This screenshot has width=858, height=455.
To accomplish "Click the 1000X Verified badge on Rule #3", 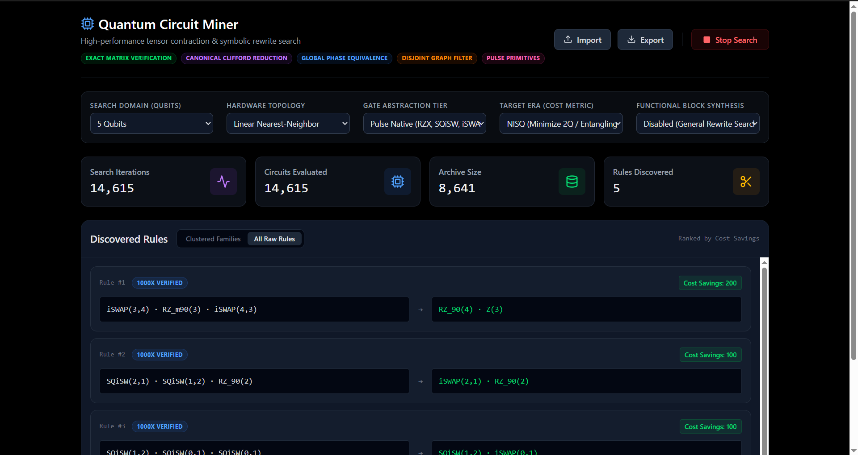I will [x=160, y=426].
